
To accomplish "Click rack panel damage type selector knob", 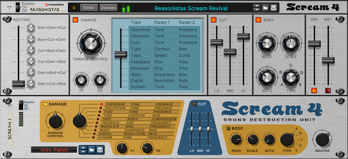I will pyautogui.click(x=80, y=121).
